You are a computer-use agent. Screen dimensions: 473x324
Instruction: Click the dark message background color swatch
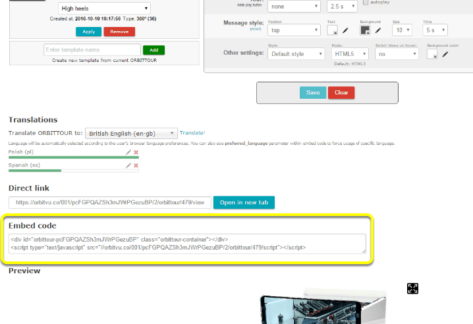pyautogui.click(x=365, y=30)
